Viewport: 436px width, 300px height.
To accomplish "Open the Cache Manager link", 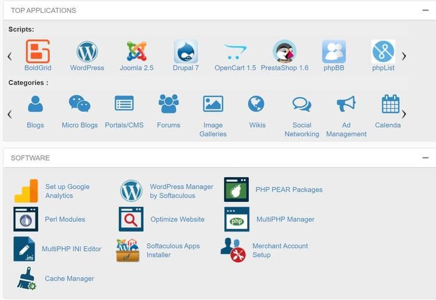I will coord(69,278).
